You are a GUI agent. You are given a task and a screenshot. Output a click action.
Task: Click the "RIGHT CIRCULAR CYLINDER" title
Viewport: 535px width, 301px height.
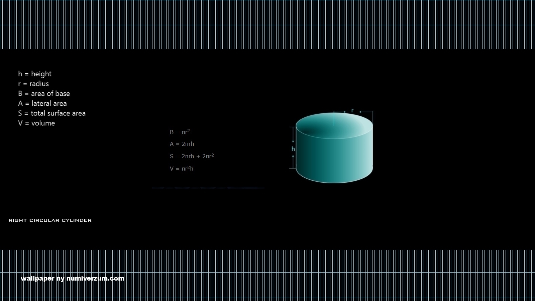click(50, 220)
